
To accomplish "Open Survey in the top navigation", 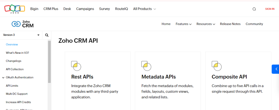I will coord(104,9).
